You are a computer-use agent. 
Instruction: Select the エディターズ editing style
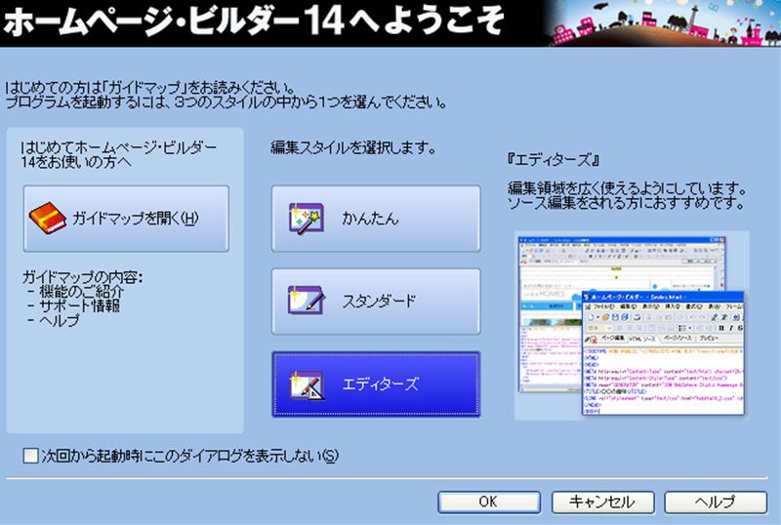pyautogui.click(x=376, y=384)
